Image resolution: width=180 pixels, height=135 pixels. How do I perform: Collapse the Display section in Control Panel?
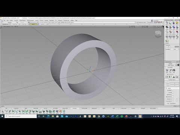[166, 88]
